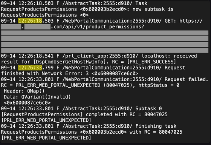The height and width of the screenshot is (145, 211).
Task: Click the highlighted 12:26:18 timestamp
Action: [30, 21]
